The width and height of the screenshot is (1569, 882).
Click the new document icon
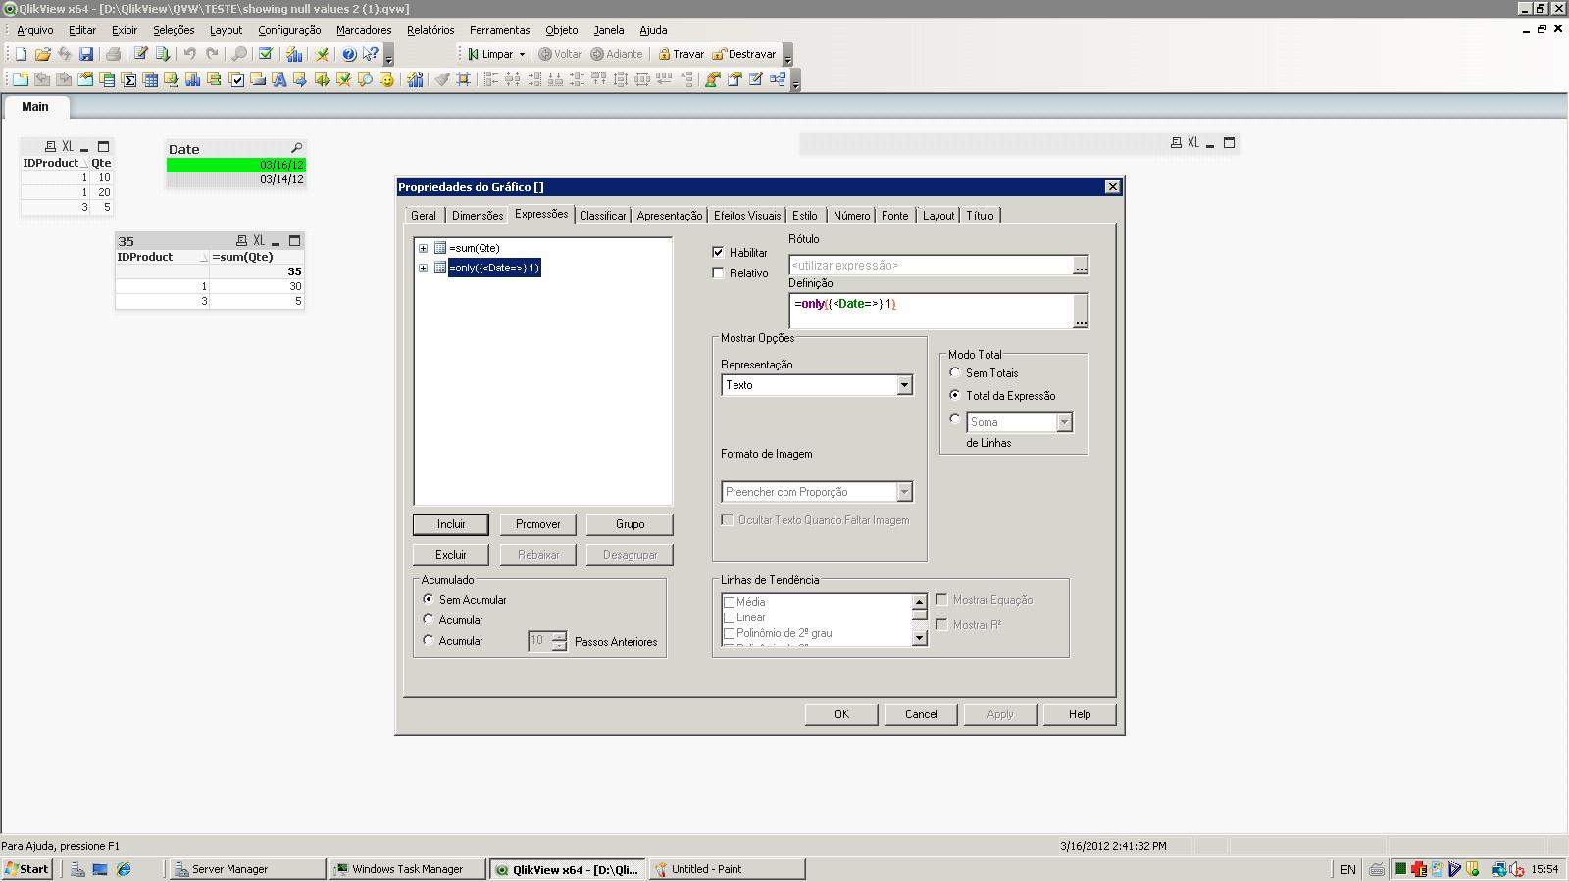[21, 55]
